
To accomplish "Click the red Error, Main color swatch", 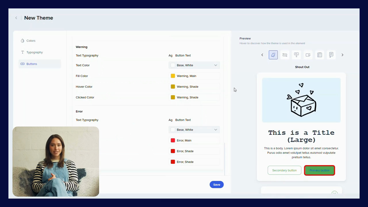I will click(x=173, y=140).
